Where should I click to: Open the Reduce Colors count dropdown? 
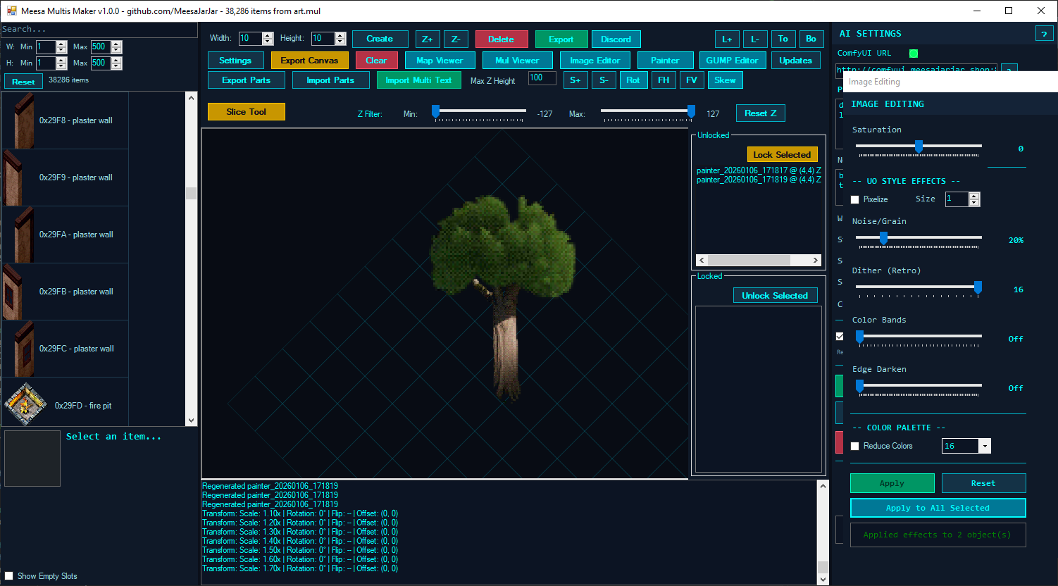pyautogui.click(x=985, y=446)
